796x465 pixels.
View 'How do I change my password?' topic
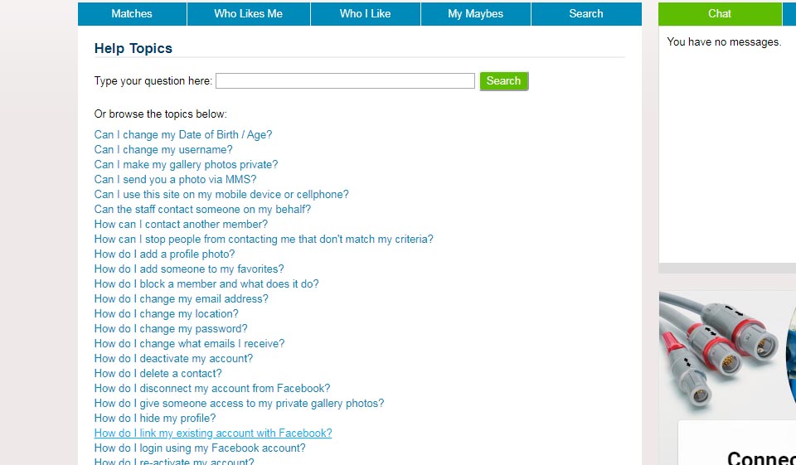pyautogui.click(x=171, y=329)
